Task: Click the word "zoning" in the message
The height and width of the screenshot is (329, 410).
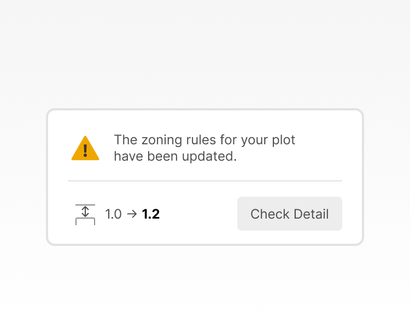Action: point(162,140)
